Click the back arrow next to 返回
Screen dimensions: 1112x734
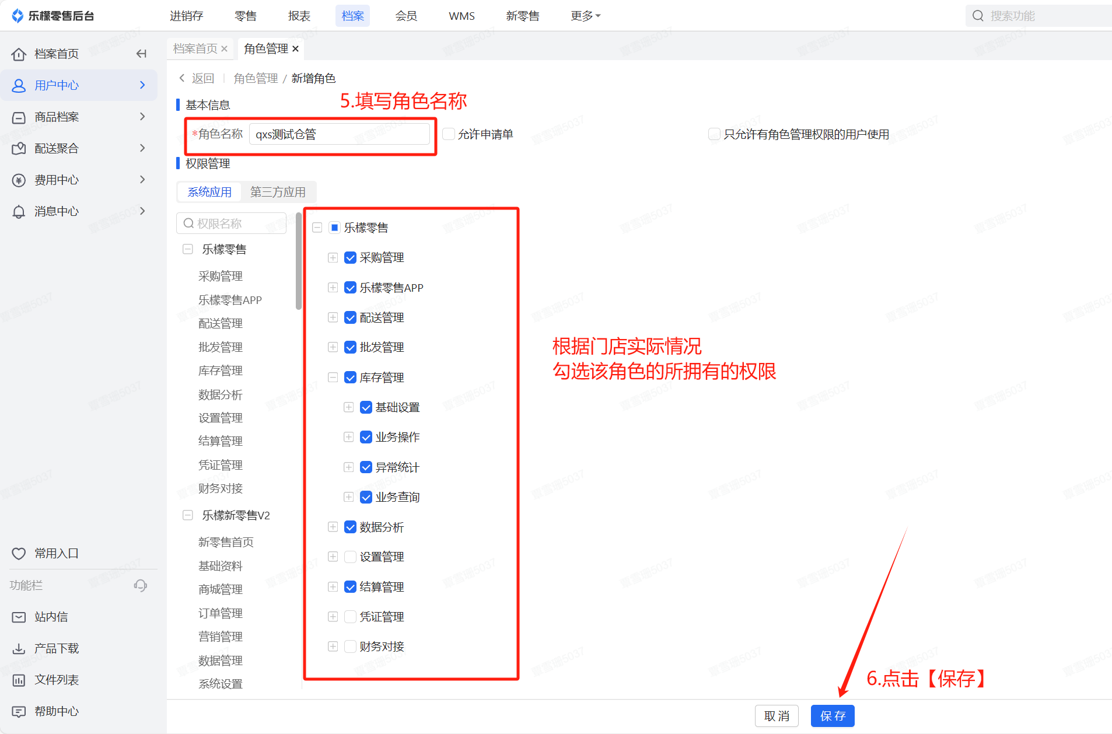pos(182,78)
